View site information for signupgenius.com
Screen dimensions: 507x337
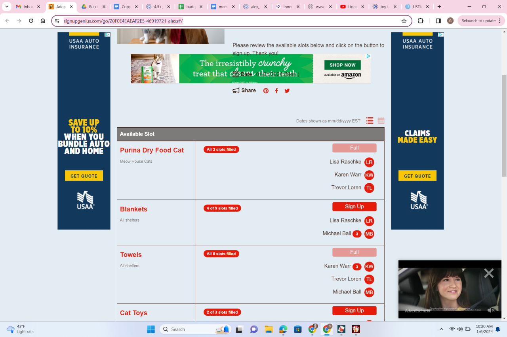[x=57, y=21]
